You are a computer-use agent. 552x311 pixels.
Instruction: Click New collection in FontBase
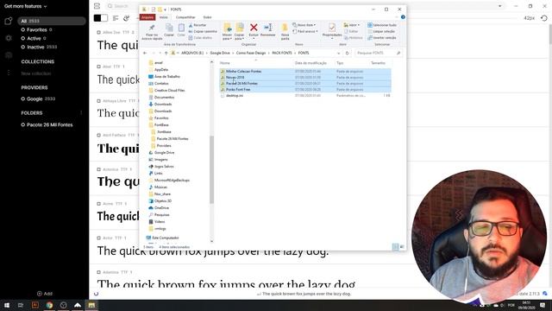pyautogui.click(x=36, y=73)
